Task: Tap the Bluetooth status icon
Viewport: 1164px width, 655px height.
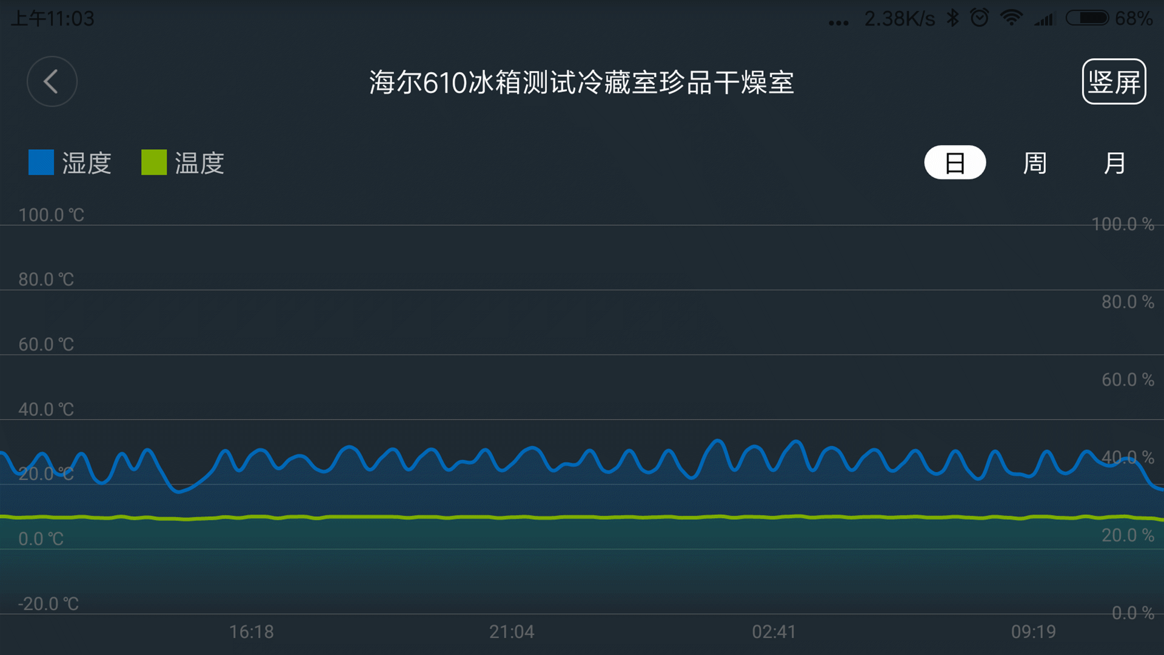Action: (953, 18)
